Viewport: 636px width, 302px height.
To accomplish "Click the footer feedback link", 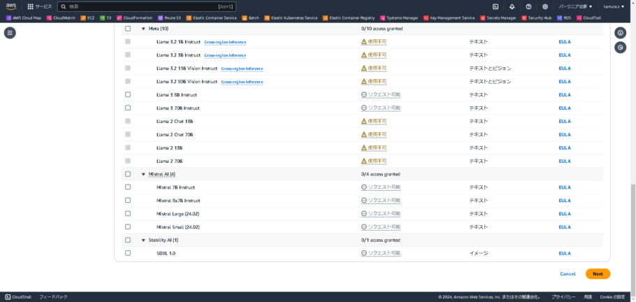I will tap(53, 296).
